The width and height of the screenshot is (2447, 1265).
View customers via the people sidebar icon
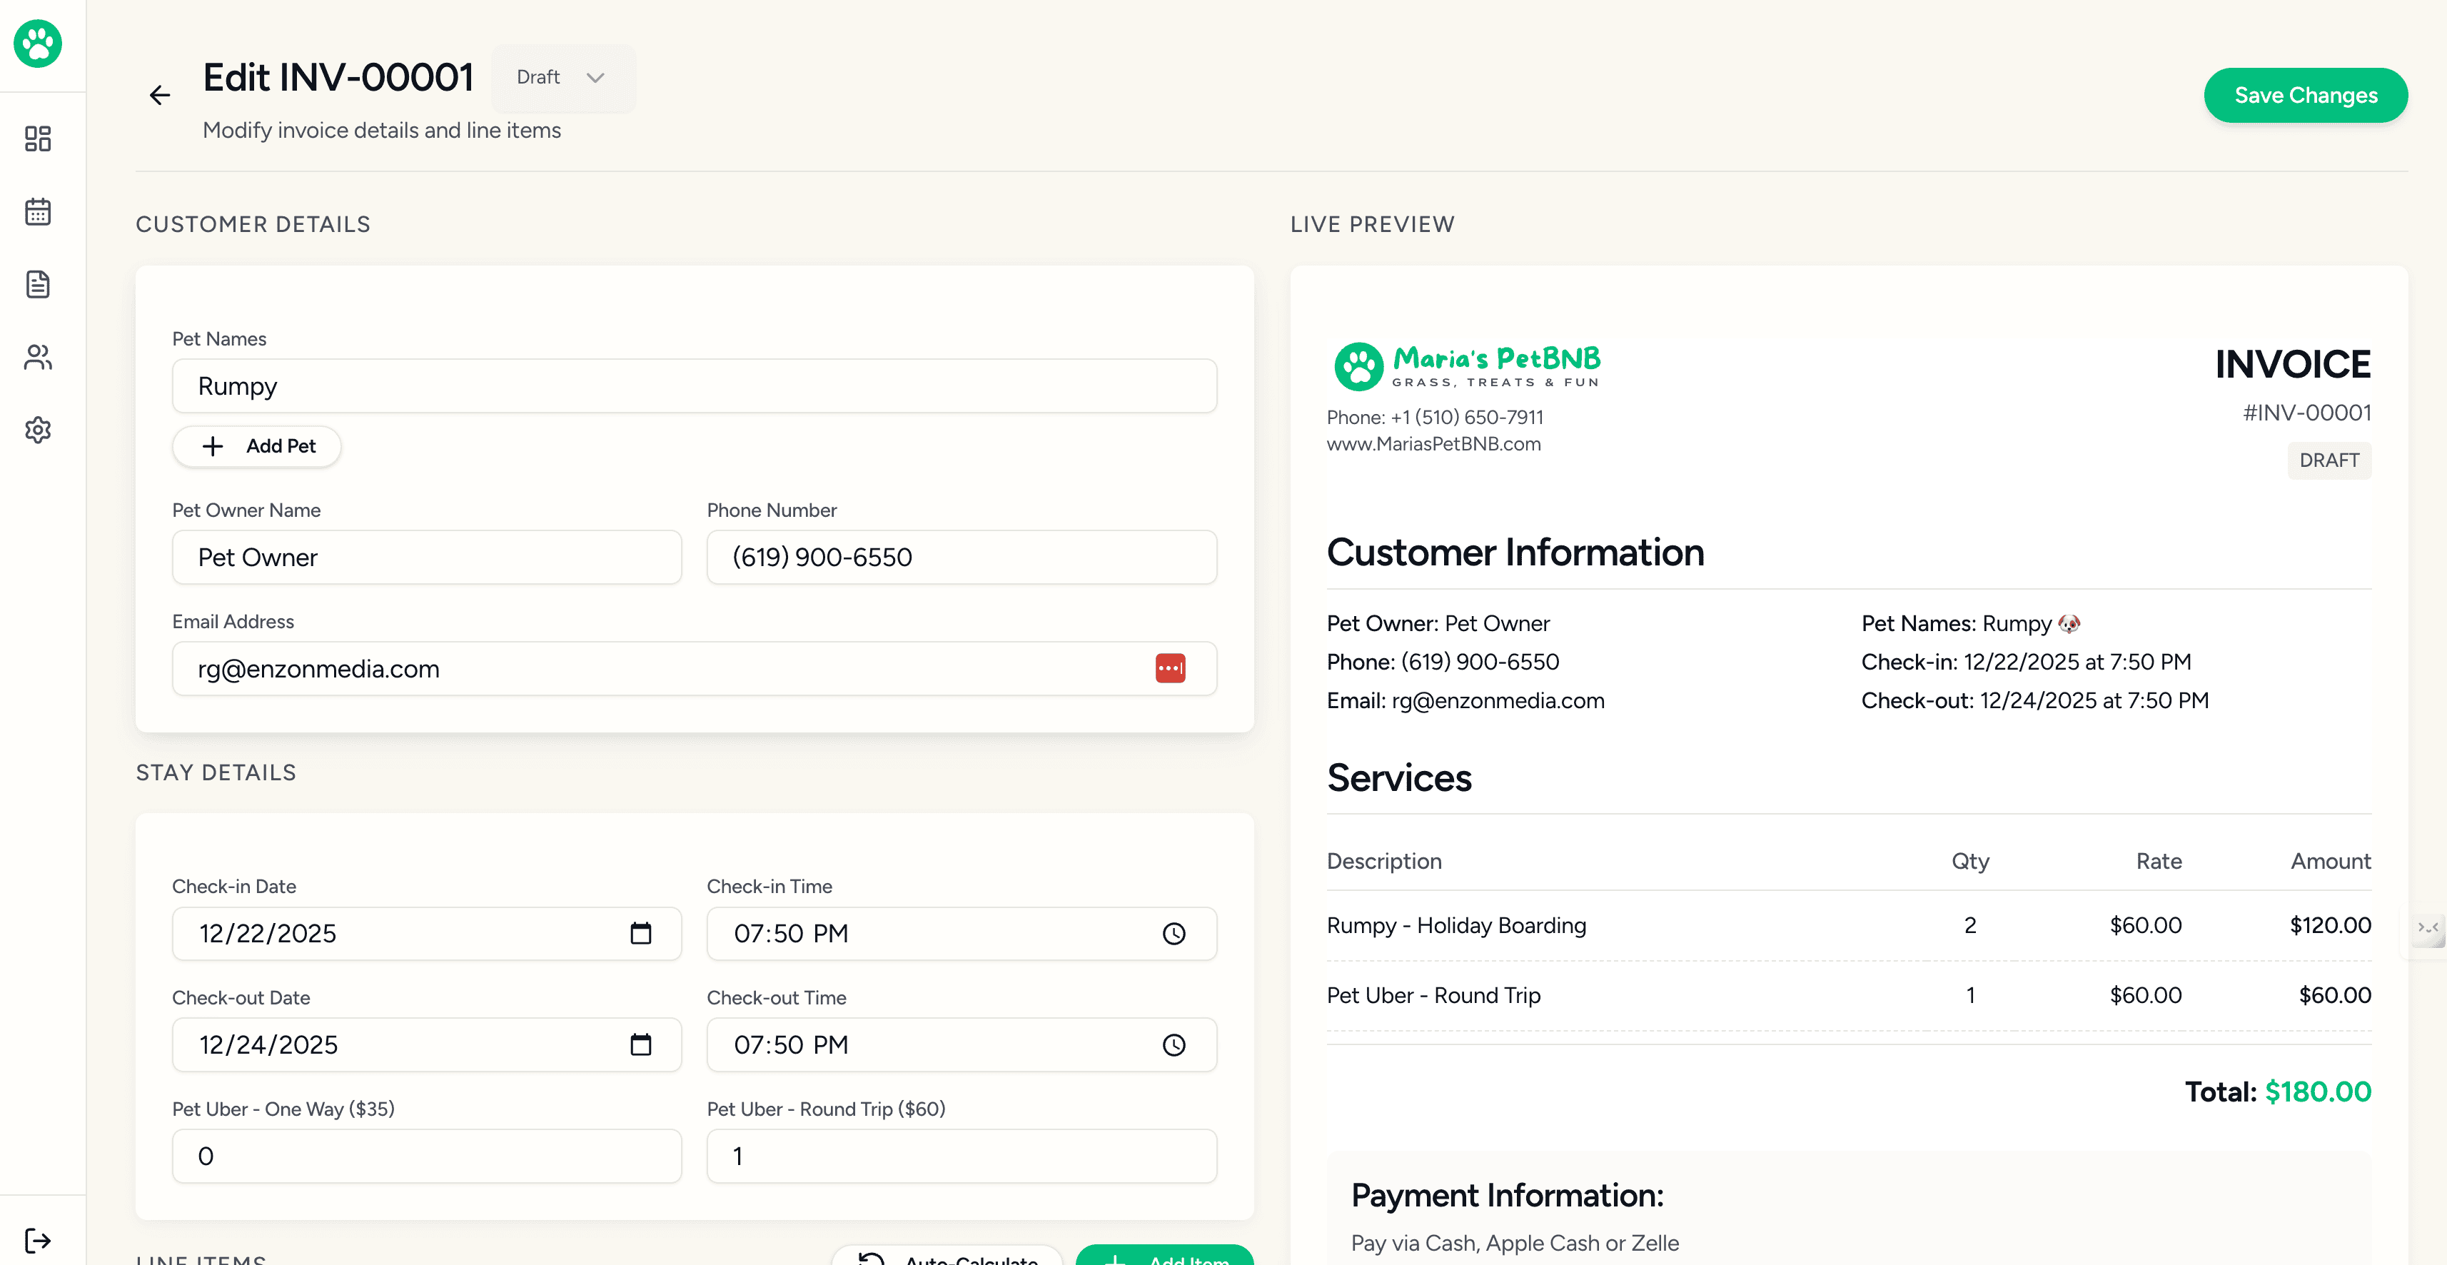point(37,357)
